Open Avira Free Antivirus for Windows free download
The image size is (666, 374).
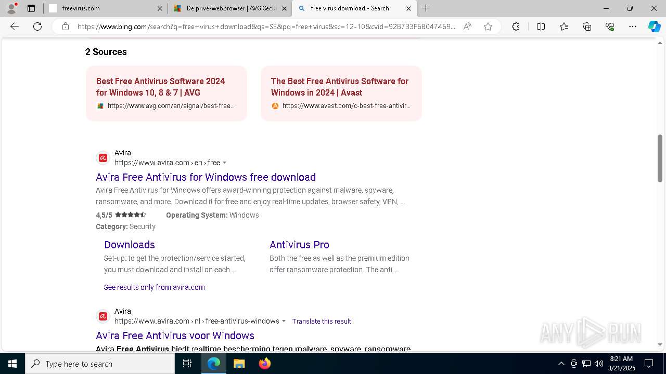(x=206, y=177)
